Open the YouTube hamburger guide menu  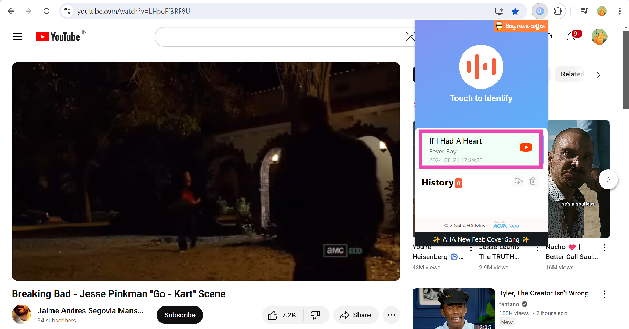click(18, 37)
